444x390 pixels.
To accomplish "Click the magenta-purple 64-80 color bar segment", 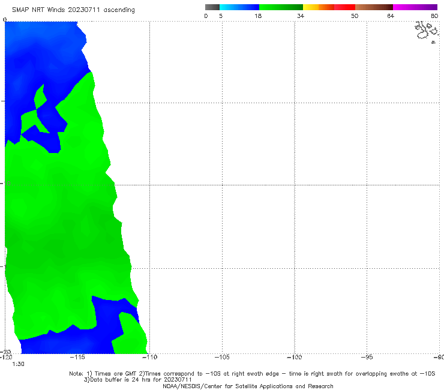I will click(415, 7).
